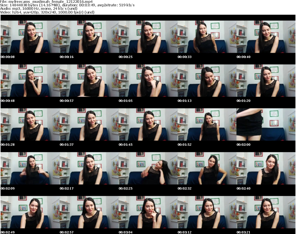The image size is (296, 234).
Task: Click the 00:03:21 timestamp label
Action: pyautogui.click(x=243, y=232)
